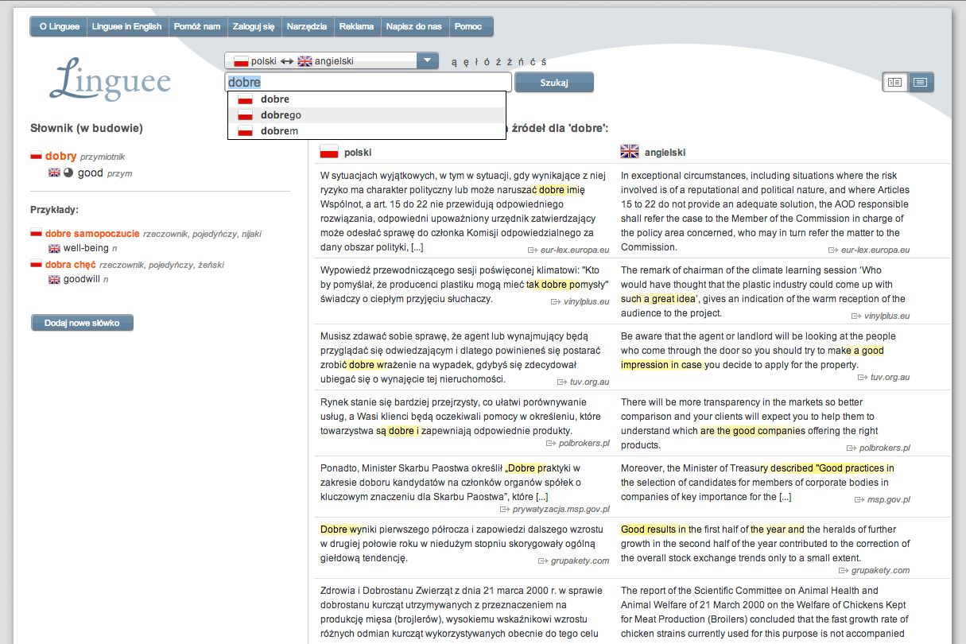This screenshot has width=966, height=644.
Task: Insert the special character ś
Action: pos(543,62)
